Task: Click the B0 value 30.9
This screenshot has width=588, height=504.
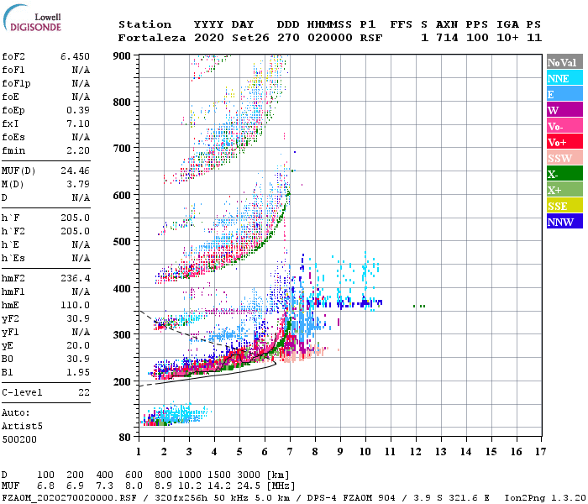Action: 78,359
